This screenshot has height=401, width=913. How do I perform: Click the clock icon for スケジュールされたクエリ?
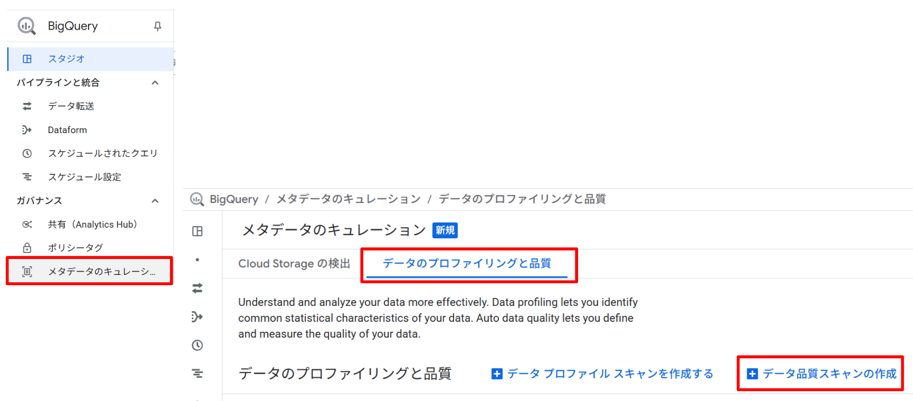pyautogui.click(x=27, y=153)
